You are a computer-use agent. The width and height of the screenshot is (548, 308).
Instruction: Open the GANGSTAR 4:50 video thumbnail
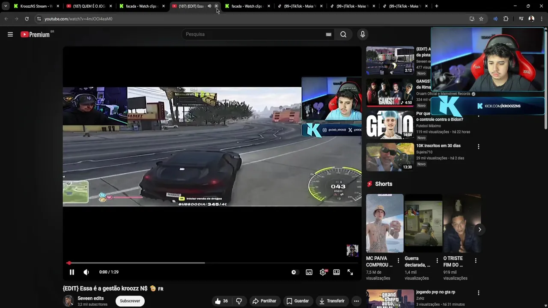(390, 92)
